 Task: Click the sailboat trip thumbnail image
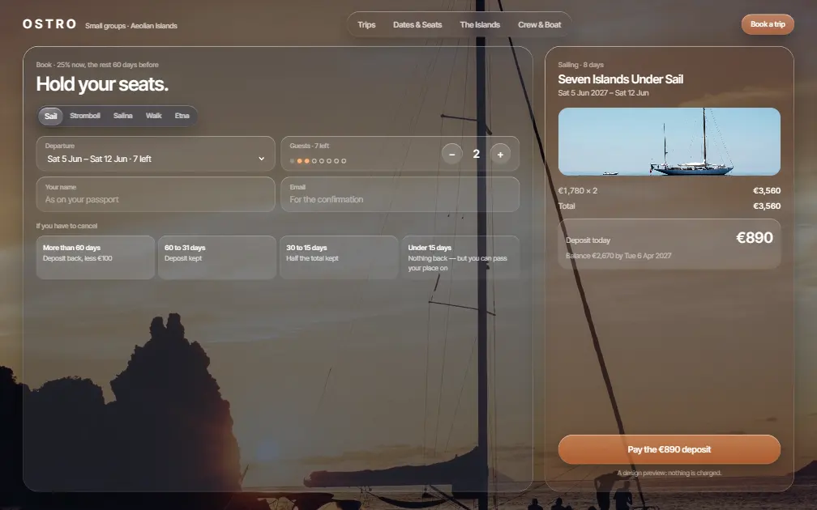(669, 142)
